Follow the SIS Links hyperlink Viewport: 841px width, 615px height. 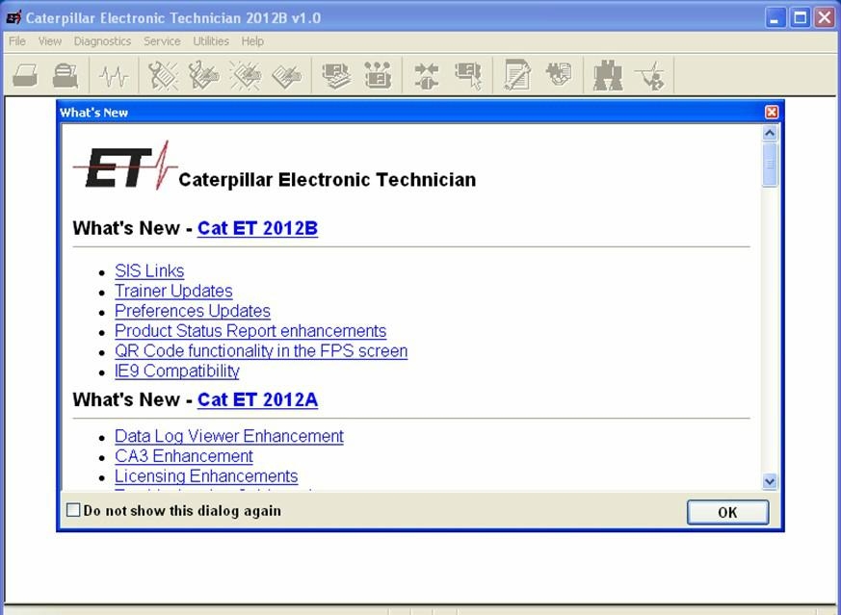click(x=149, y=271)
